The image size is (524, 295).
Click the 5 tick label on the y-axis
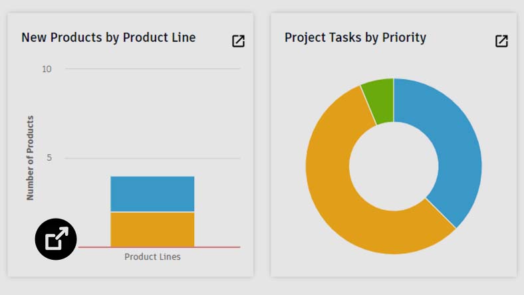(49, 158)
